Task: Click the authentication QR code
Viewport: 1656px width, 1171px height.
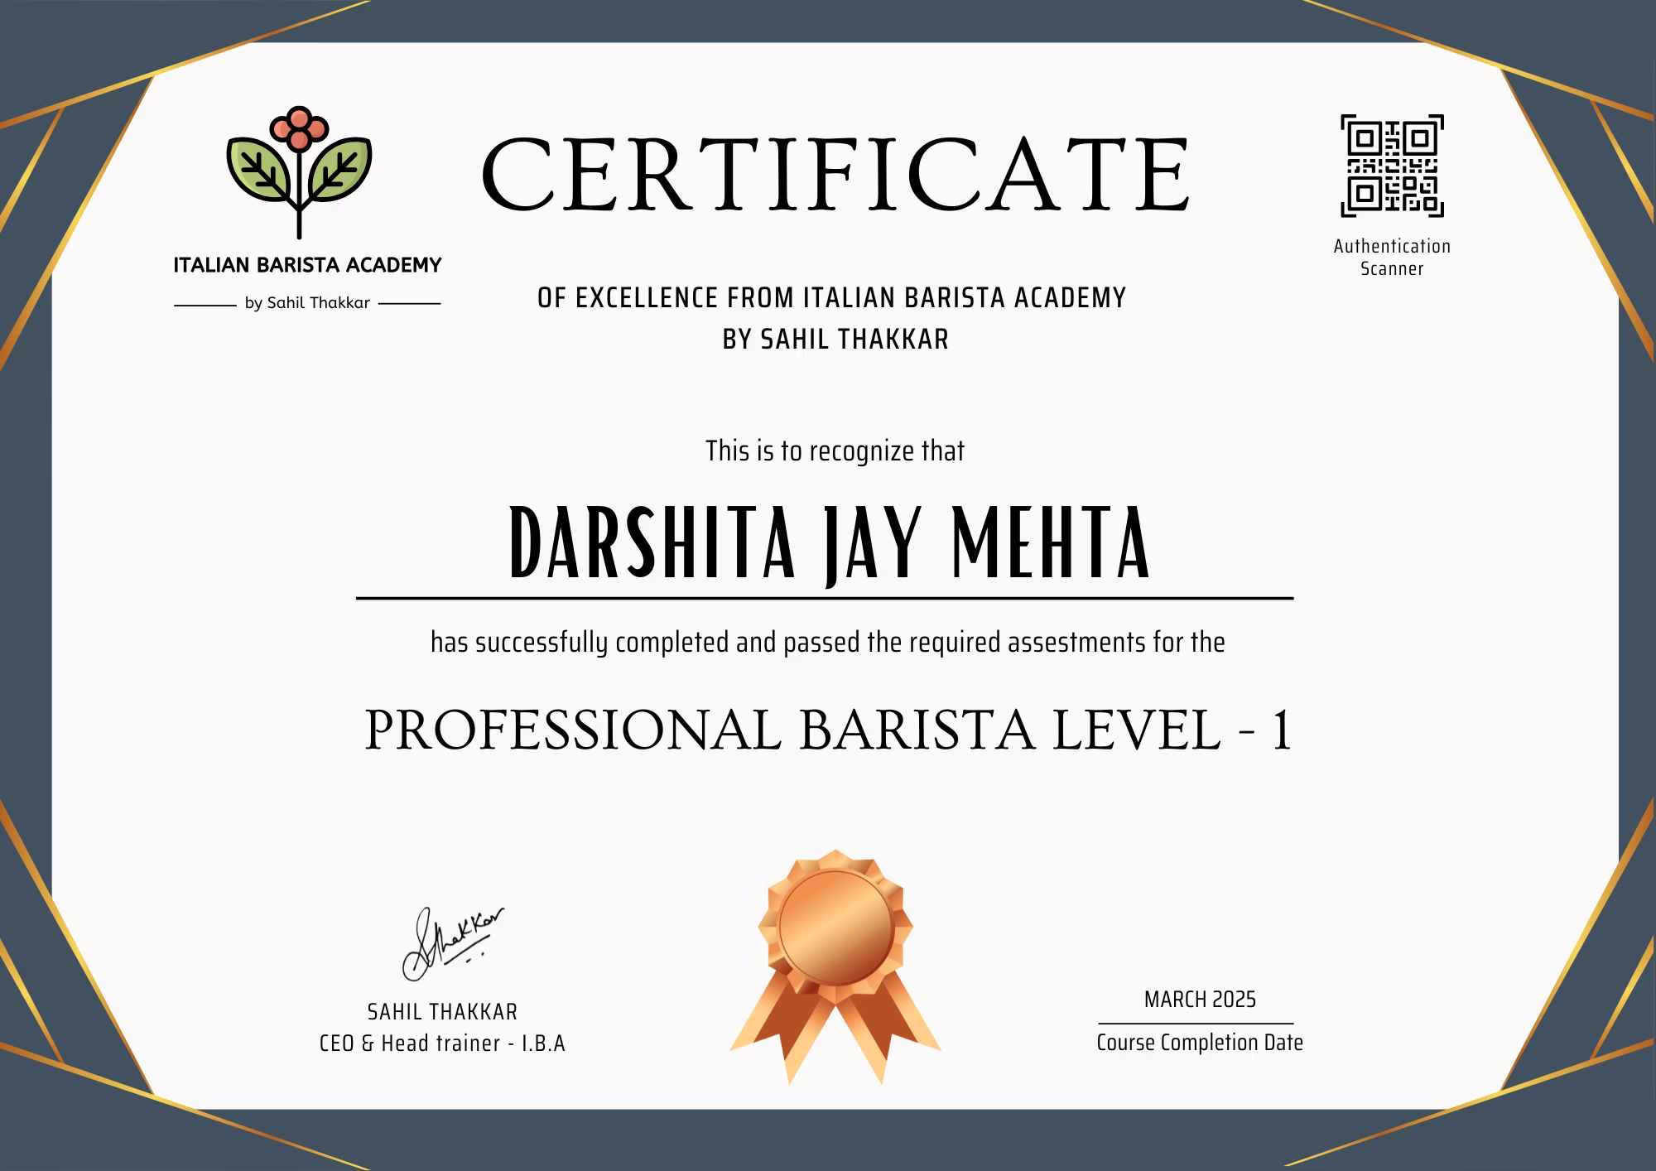Action: point(1392,166)
